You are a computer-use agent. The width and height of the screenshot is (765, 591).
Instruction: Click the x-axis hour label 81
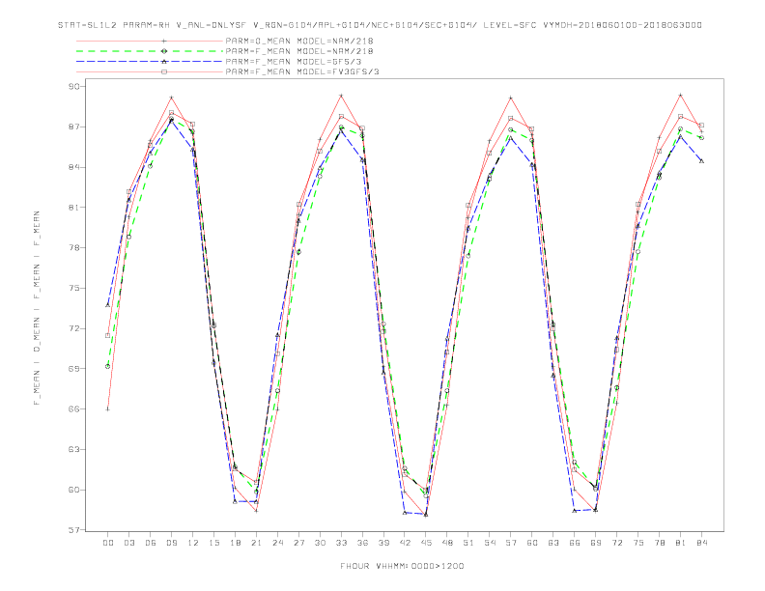click(681, 543)
